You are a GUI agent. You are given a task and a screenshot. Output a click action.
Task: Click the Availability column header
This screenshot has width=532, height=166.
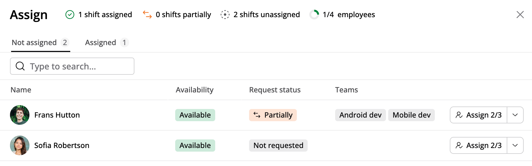click(x=194, y=90)
